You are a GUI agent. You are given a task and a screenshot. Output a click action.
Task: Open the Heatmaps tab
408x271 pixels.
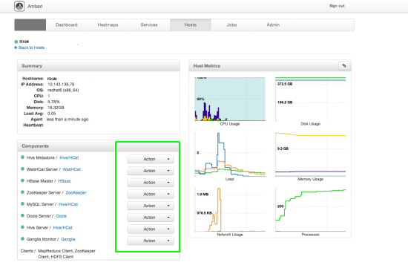coord(108,25)
